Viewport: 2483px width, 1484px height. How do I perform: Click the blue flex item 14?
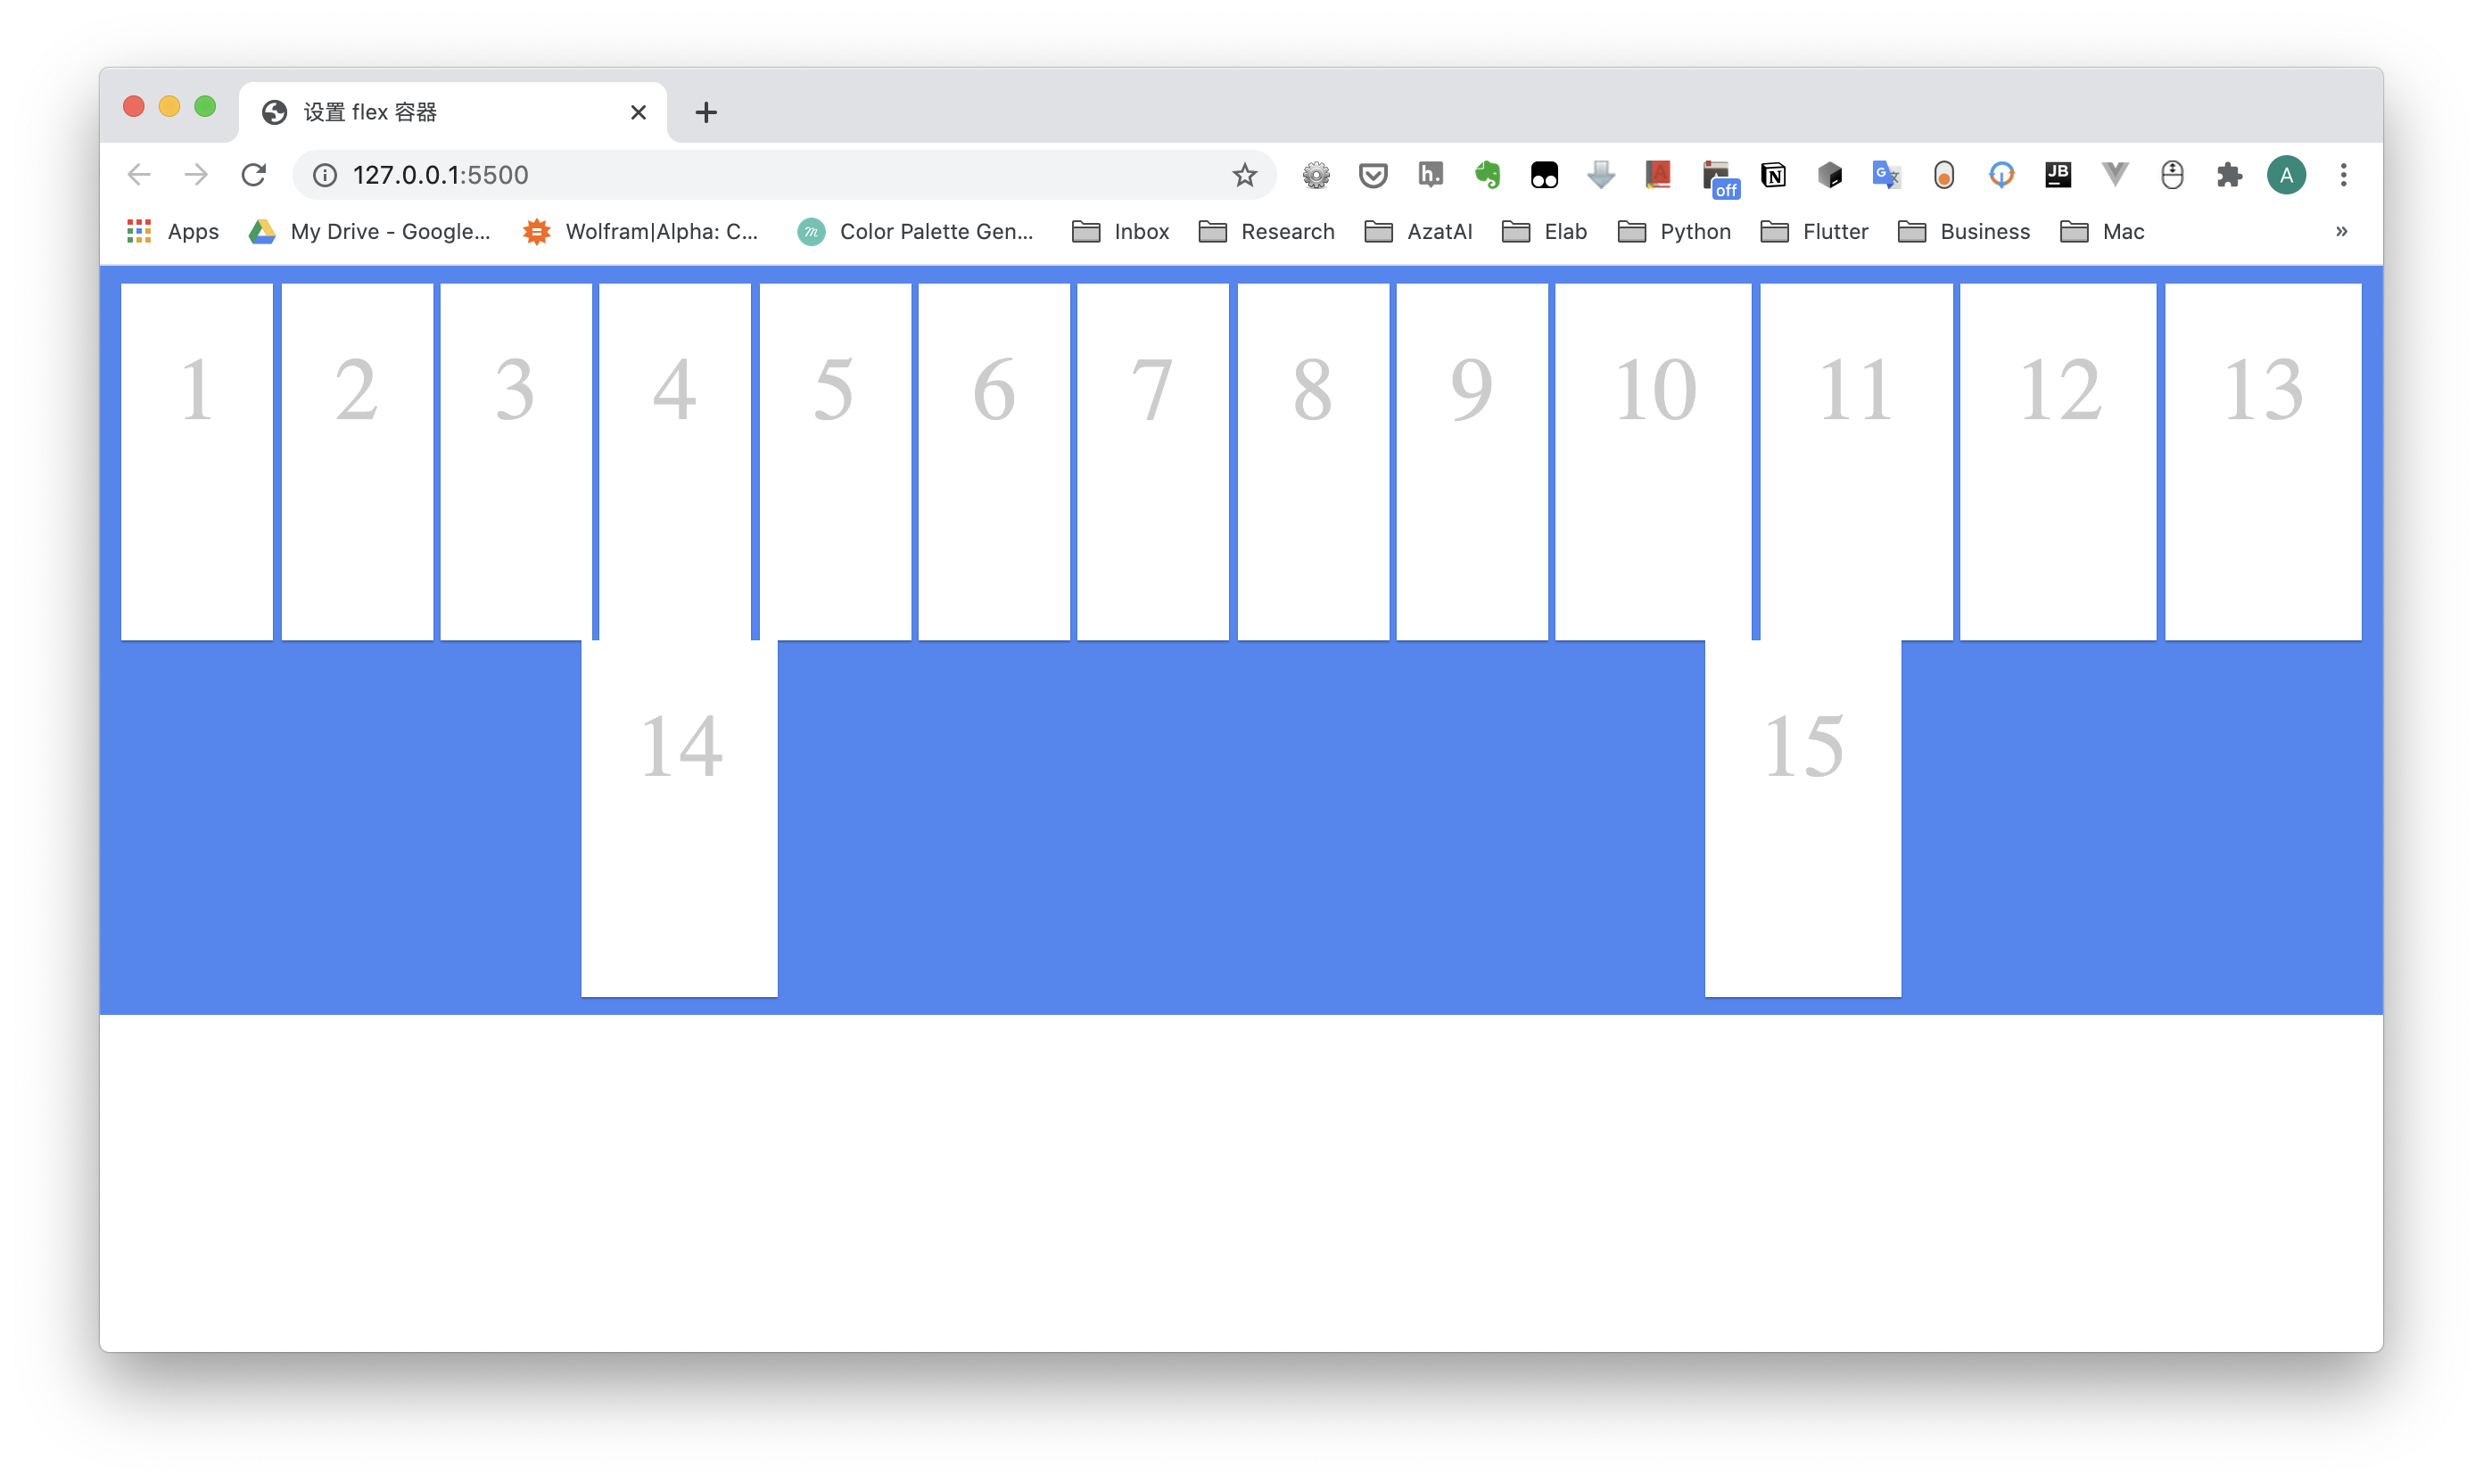[x=678, y=818]
